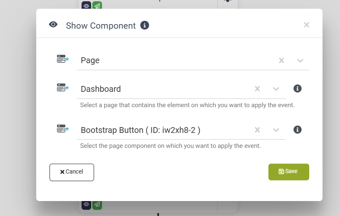Show info for the Dashboard page field

(x=298, y=88)
